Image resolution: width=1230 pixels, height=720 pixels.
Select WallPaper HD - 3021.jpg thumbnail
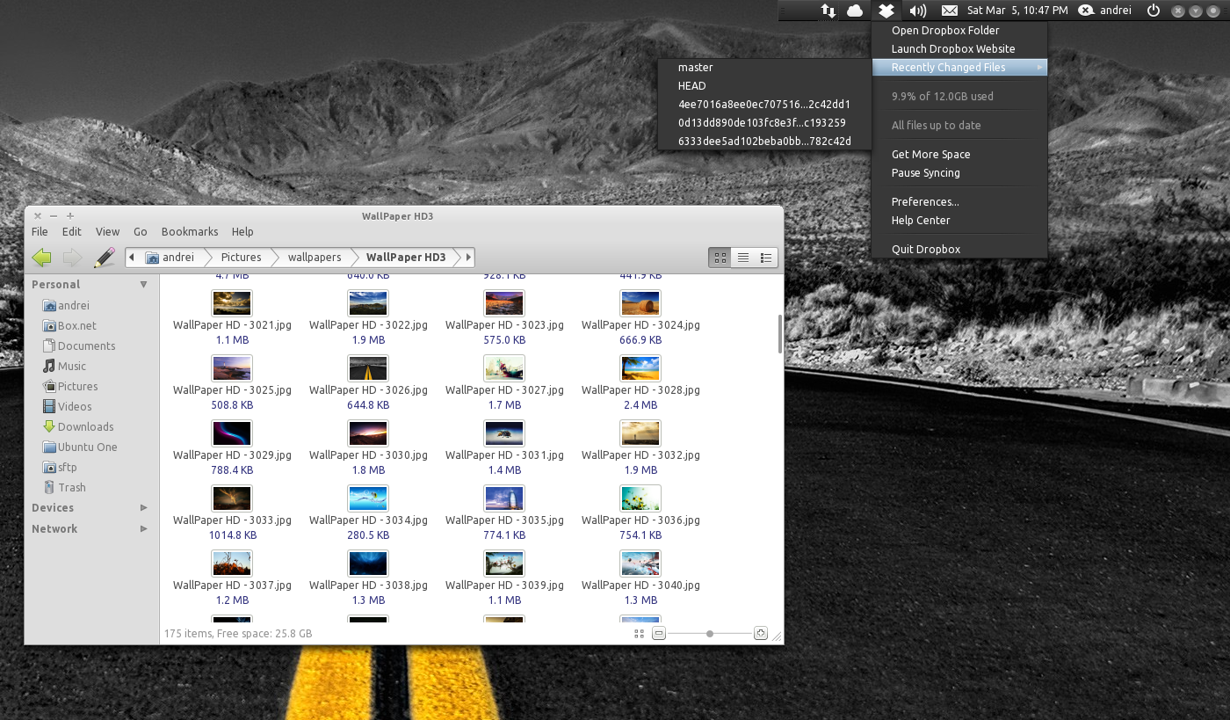tap(232, 303)
